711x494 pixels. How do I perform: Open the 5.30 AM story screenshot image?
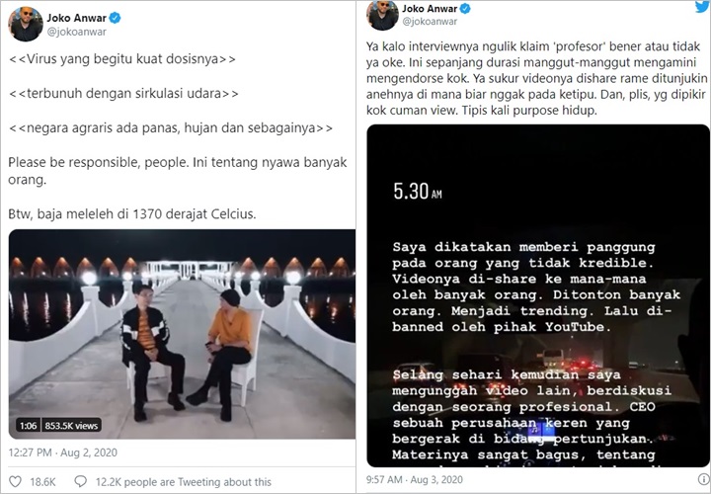point(538,295)
